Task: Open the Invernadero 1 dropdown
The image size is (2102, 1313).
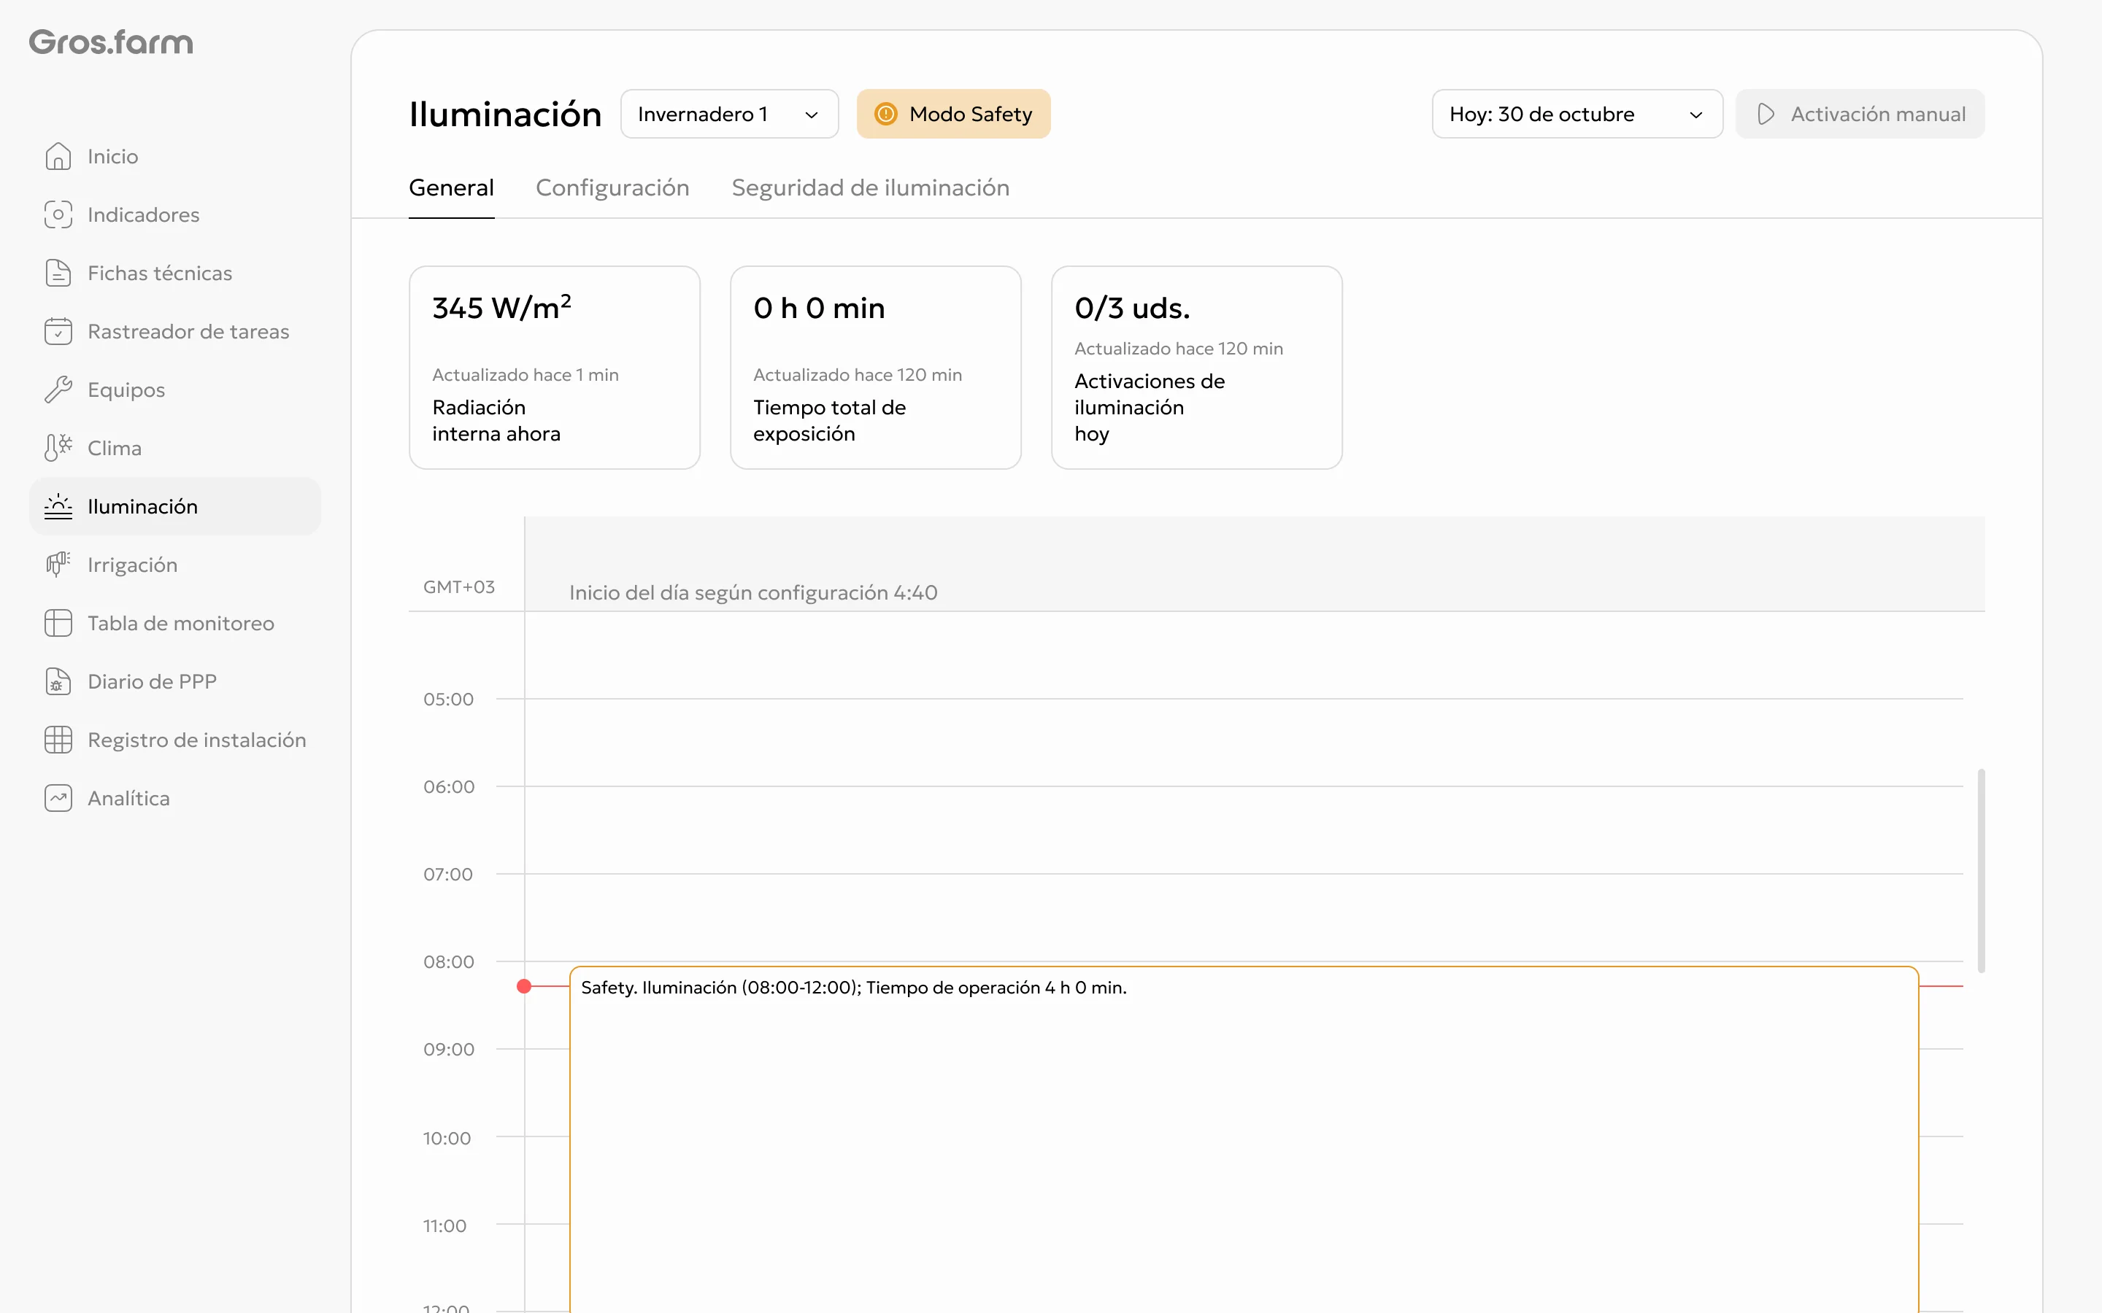Action: point(730,114)
